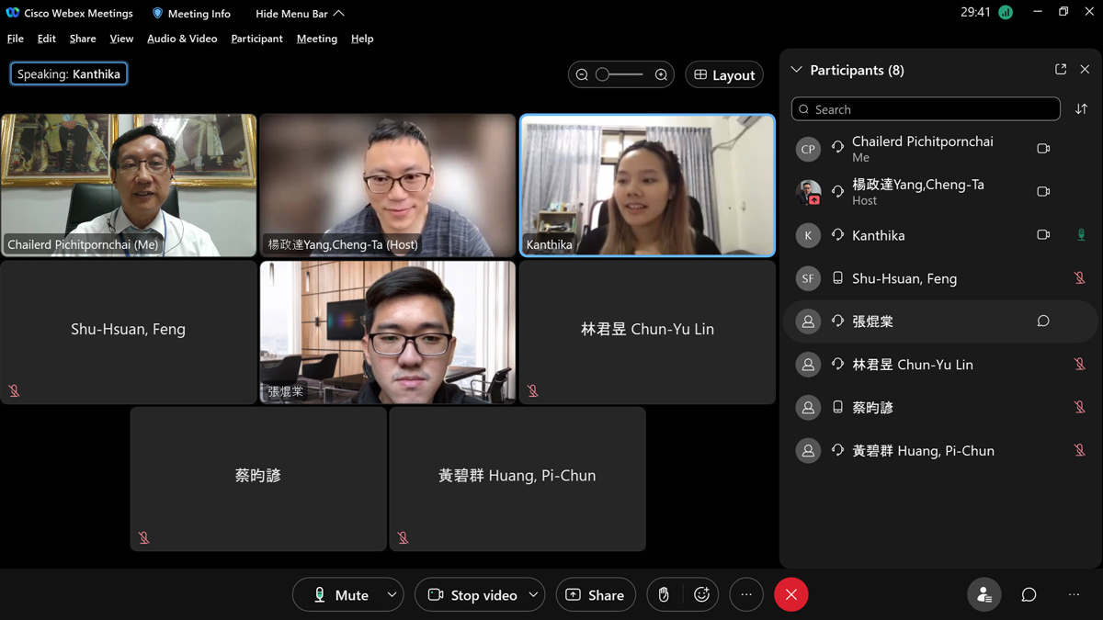This screenshot has height=620, width=1103.
Task: Open the Audio & Video menu
Action: (x=182, y=39)
